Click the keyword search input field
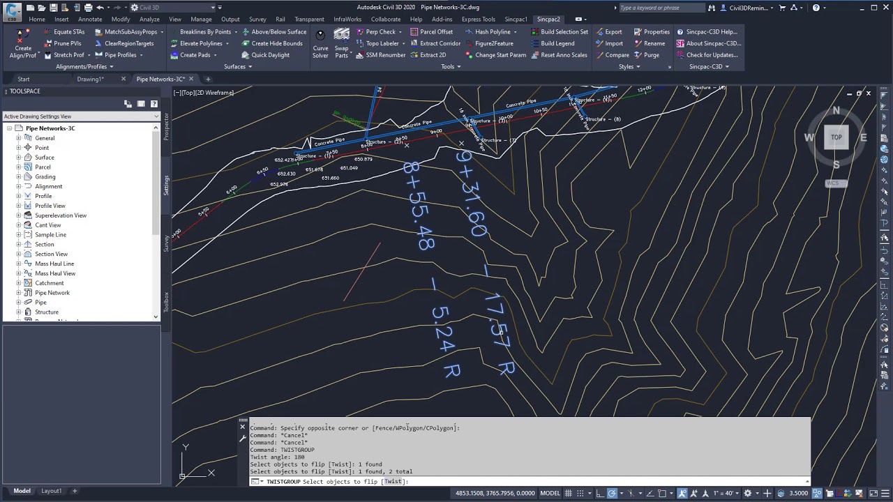Viewport: 893px width, 502px height. [663, 8]
